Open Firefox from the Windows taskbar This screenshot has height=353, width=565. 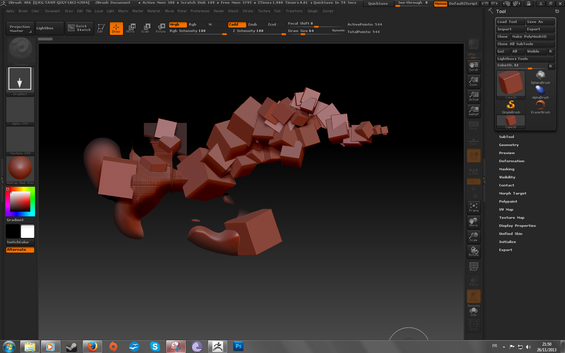pyautogui.click(x=92, y=346)
